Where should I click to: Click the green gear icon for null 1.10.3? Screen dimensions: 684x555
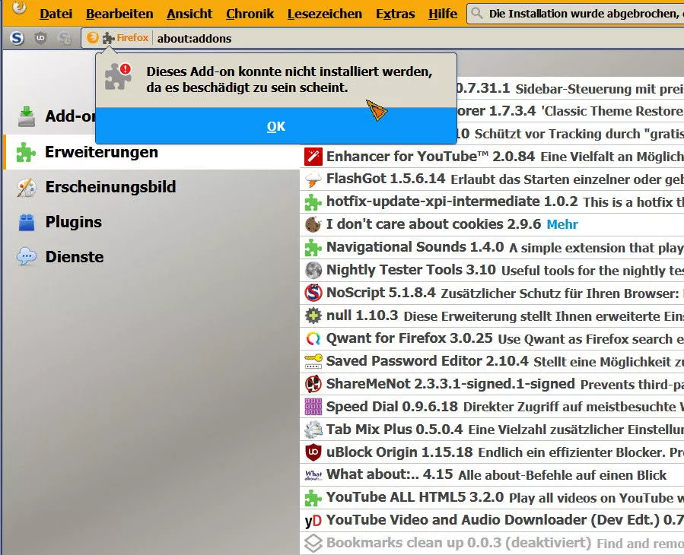(x=313, y=316)
